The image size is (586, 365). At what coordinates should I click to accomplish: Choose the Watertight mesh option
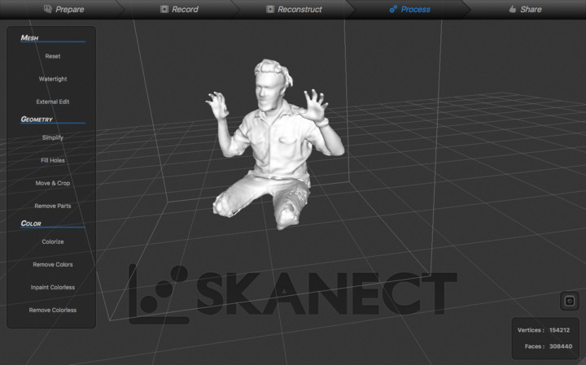pyautogui.click(x=53, y=79)
